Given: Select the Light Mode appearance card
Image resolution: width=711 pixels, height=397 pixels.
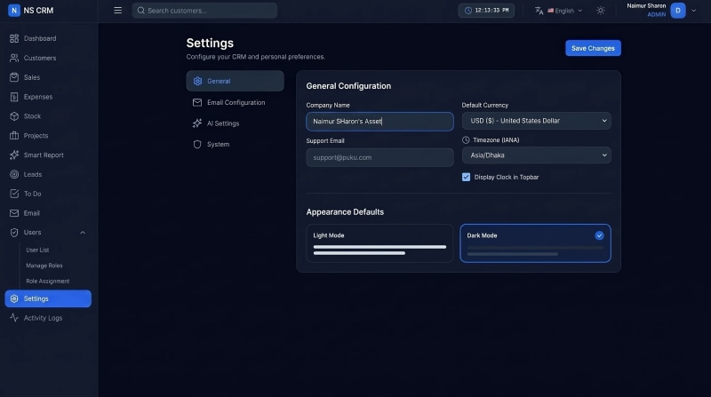Looking at the screenshot, I should pyautogui.click(x=379, y=243).
